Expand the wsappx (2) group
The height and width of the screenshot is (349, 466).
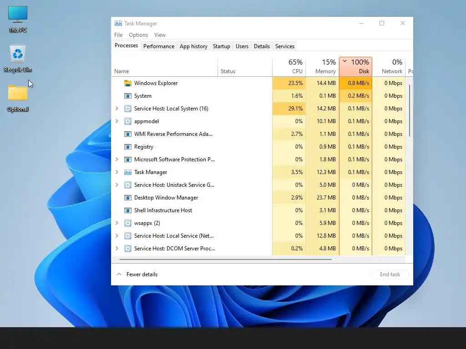tap(117, 223)
